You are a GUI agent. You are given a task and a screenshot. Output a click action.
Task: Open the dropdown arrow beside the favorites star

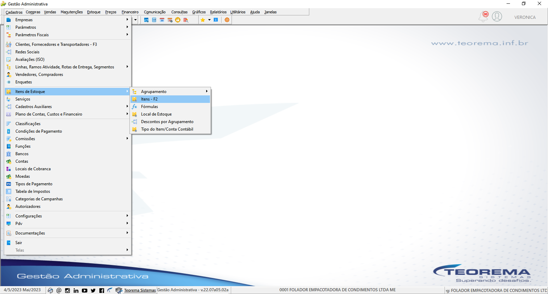coord(209,20)
